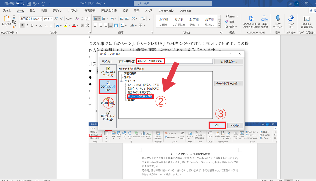Image resolution: width=316 pixels, height=181 pixels.
Task: Click the ヒント設定 button
Action: pyautogui.click(x=229, y=61)
